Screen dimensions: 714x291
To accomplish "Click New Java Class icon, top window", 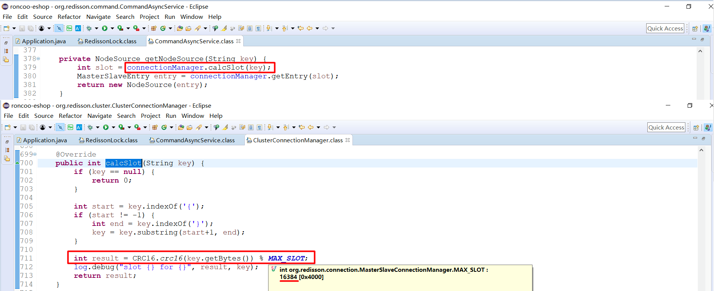I will tap(163, 28).
